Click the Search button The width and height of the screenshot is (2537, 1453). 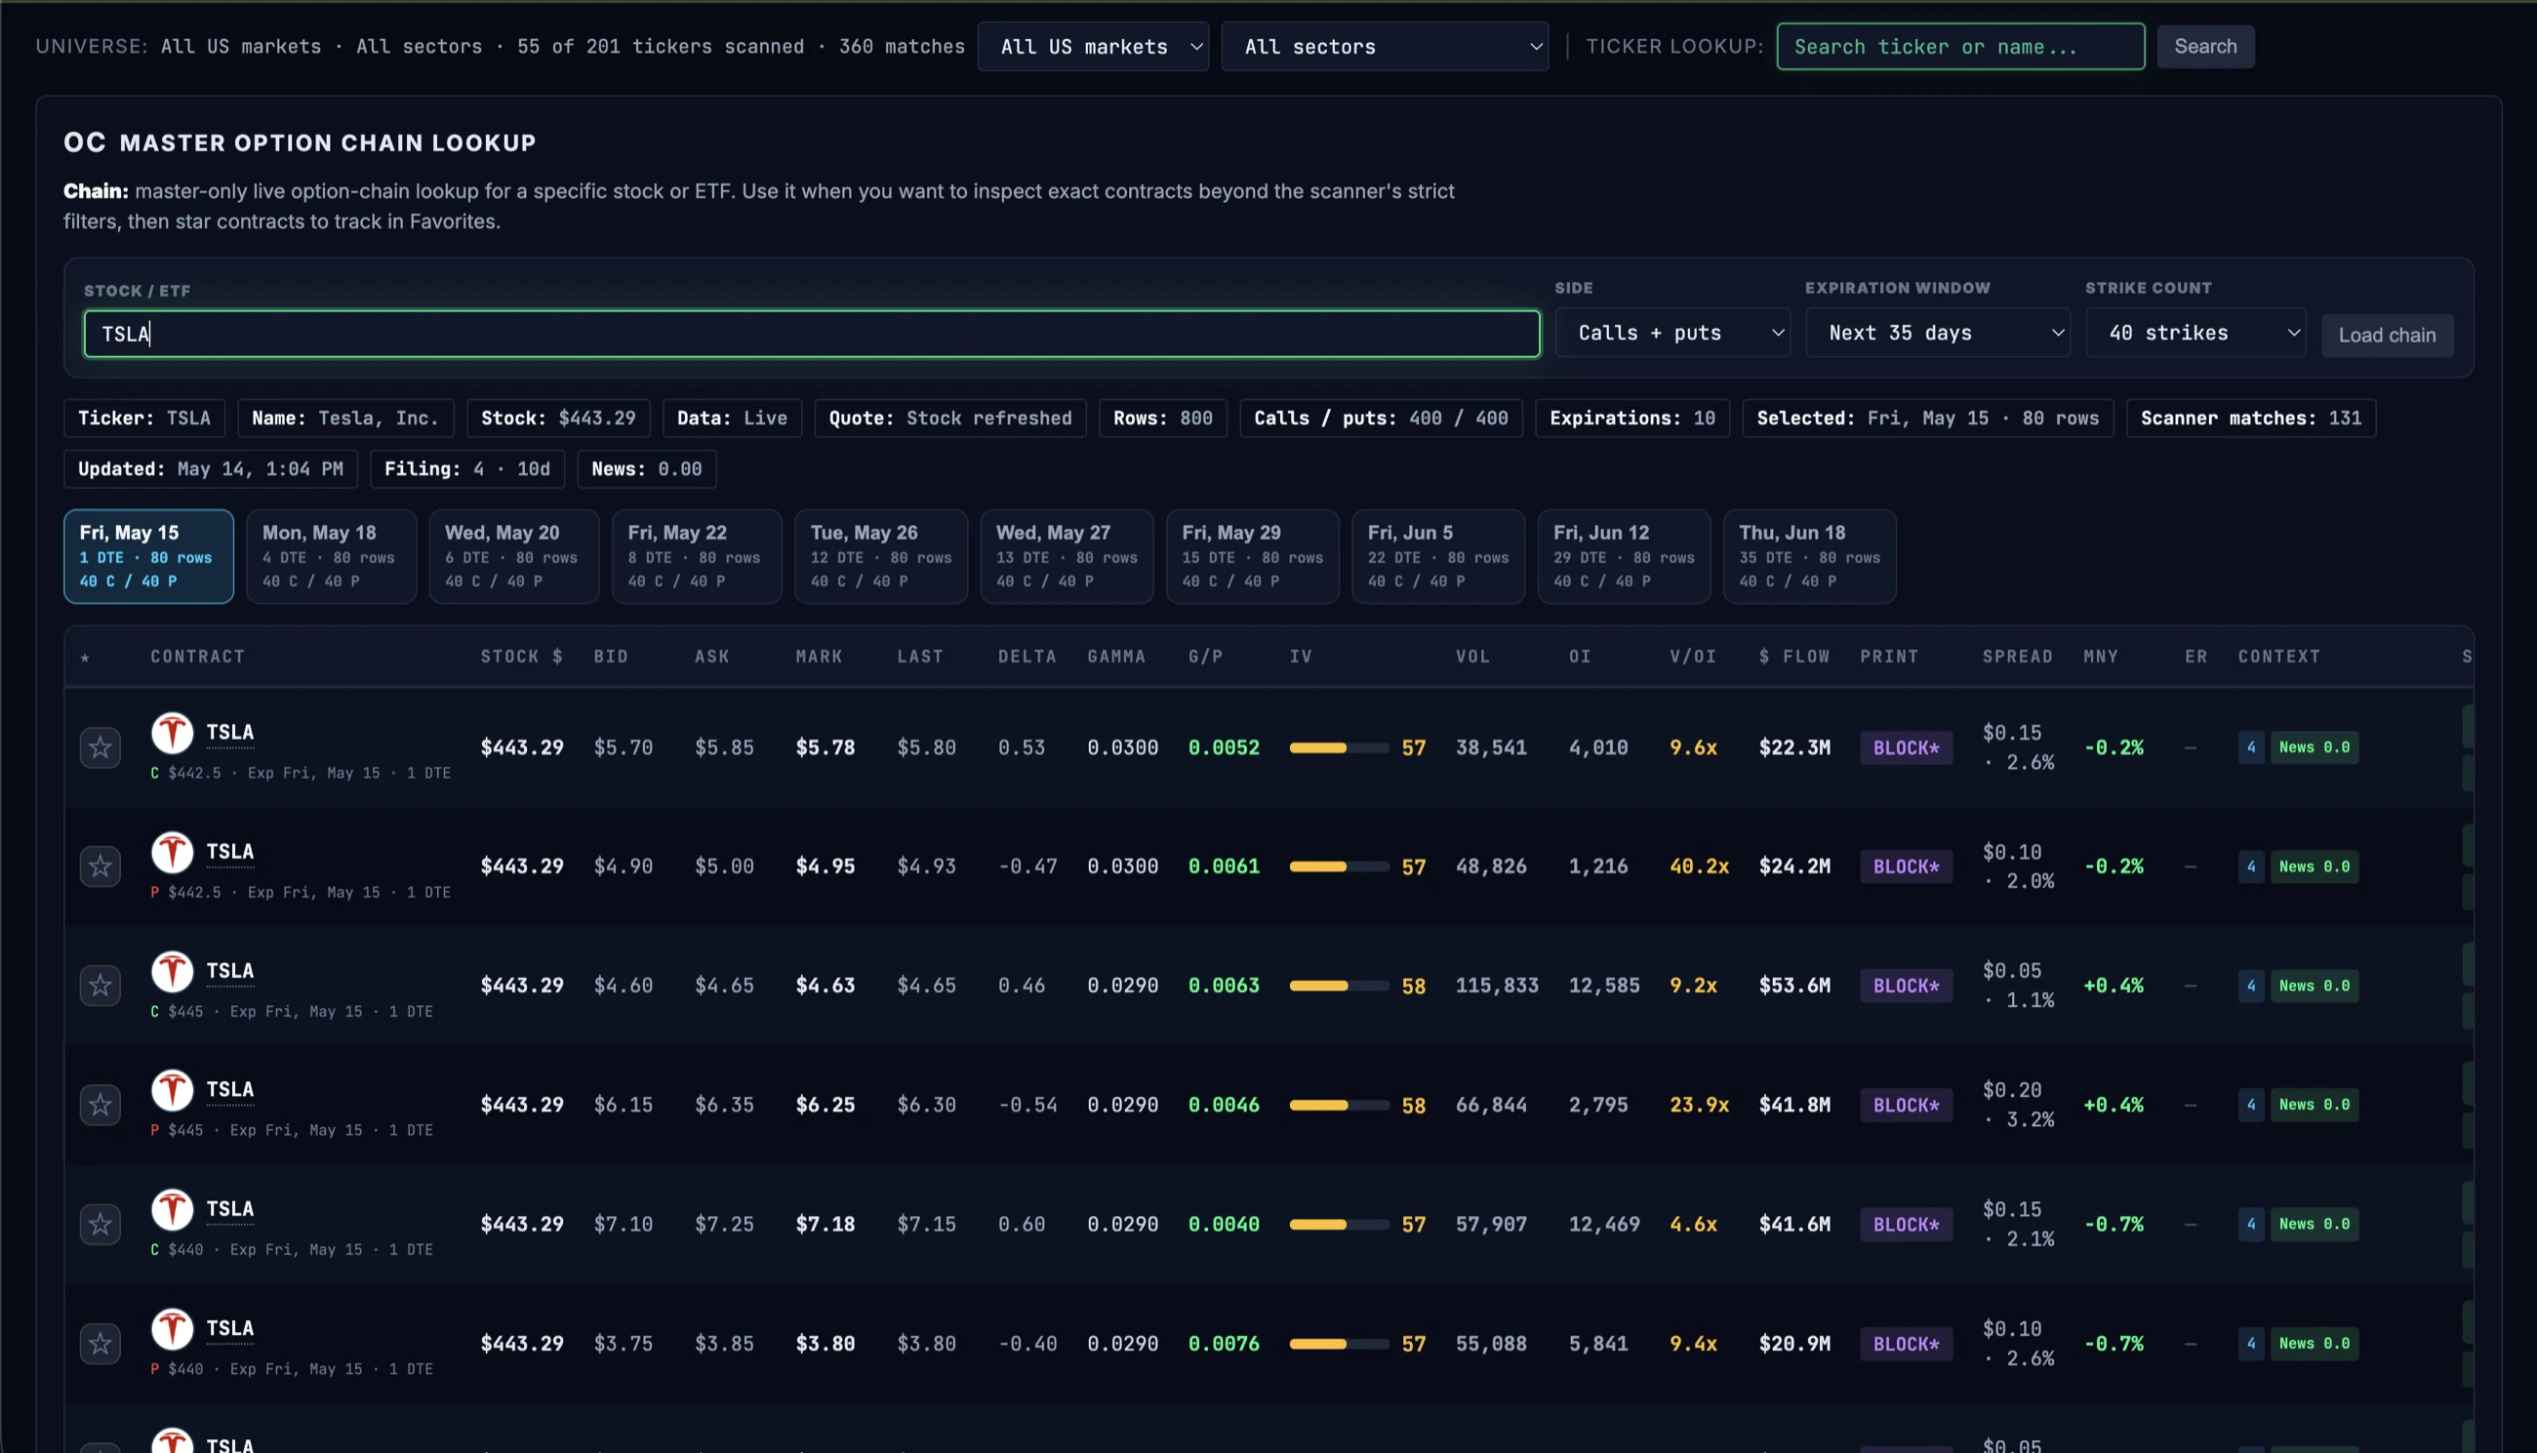point(2205,47)
